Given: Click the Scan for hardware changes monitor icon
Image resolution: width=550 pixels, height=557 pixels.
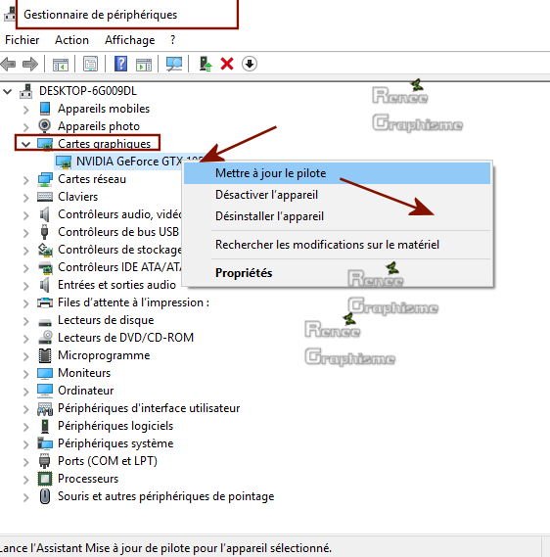Looking at the screenshot, I should click(174, 64).
